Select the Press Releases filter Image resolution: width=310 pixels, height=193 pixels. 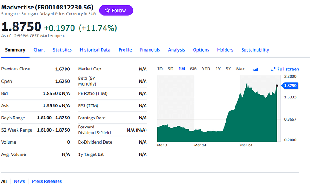[x=47, y=181]
